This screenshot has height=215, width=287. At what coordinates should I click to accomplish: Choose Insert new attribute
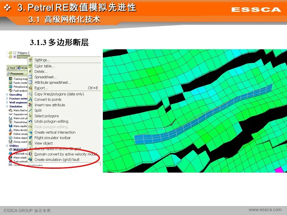[x=50, y=105]
